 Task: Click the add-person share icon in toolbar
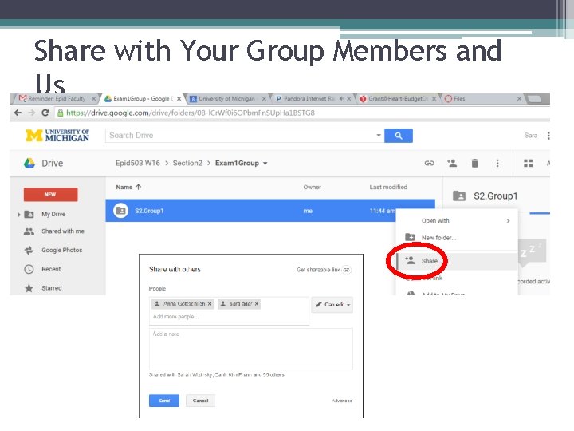[452, 163]
